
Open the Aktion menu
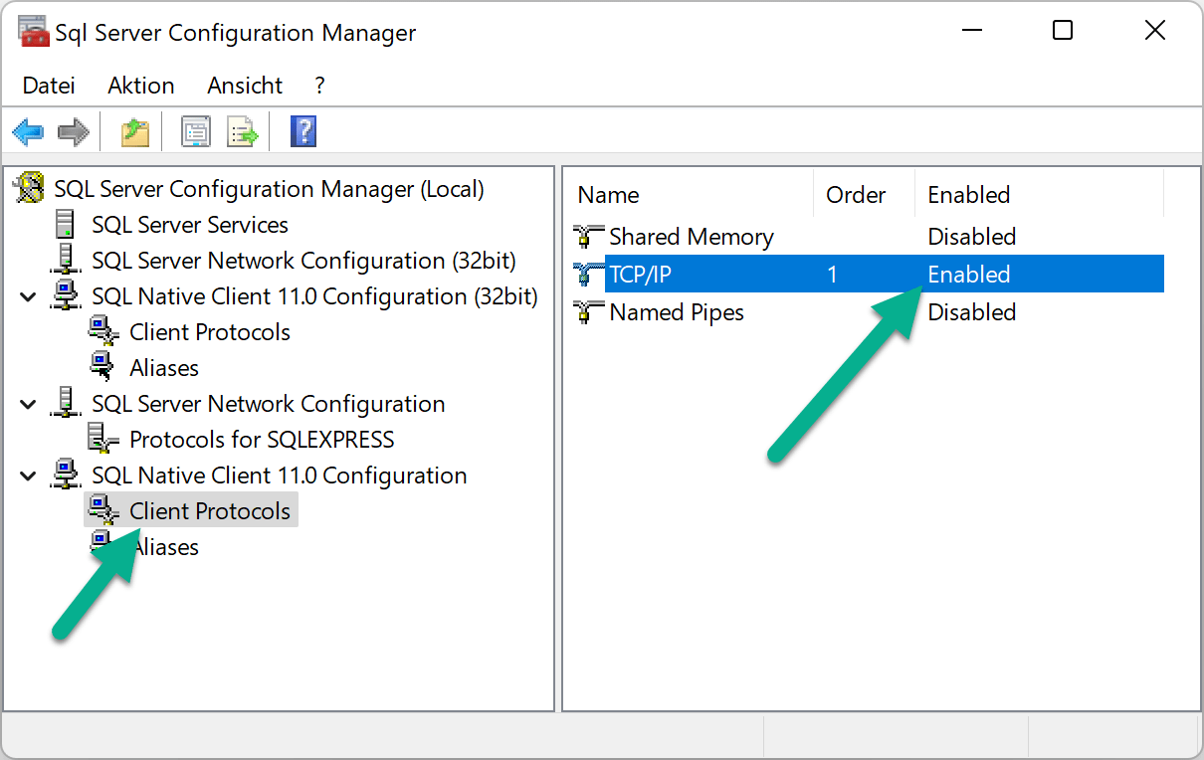click(141, 86)
